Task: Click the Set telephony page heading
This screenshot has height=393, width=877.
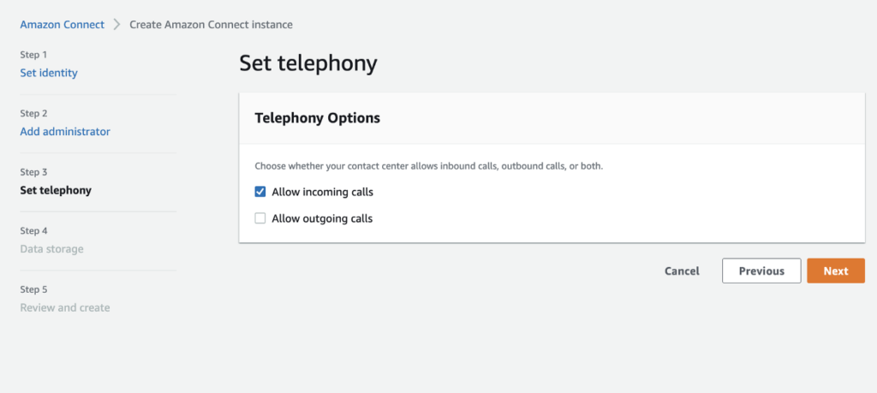Action: 308,63
